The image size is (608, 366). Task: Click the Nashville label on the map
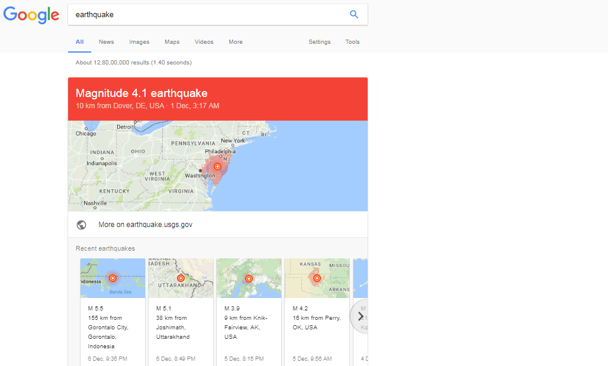point(95,203)
